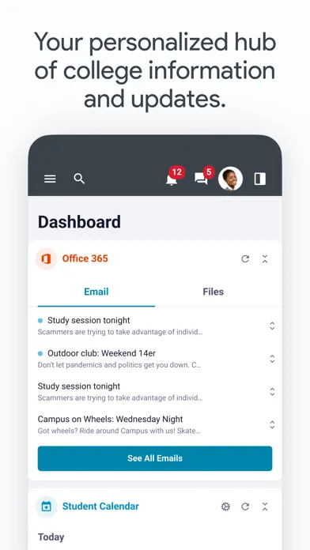This screenshot has height=550, width=310.
Task: Click the Today label in calendar
Action: (51, 537)
